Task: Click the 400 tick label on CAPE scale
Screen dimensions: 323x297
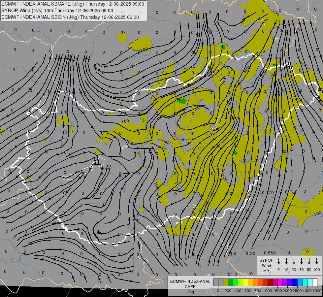Action: click(238, 291)
